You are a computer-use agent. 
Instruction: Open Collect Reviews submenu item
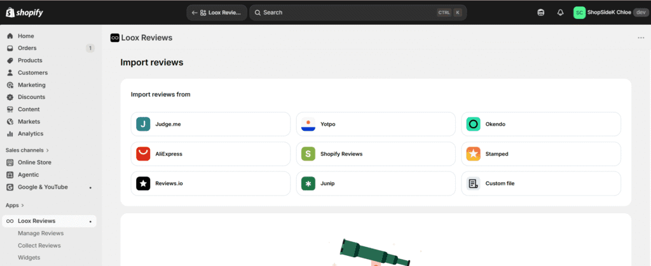coord(39,246)
